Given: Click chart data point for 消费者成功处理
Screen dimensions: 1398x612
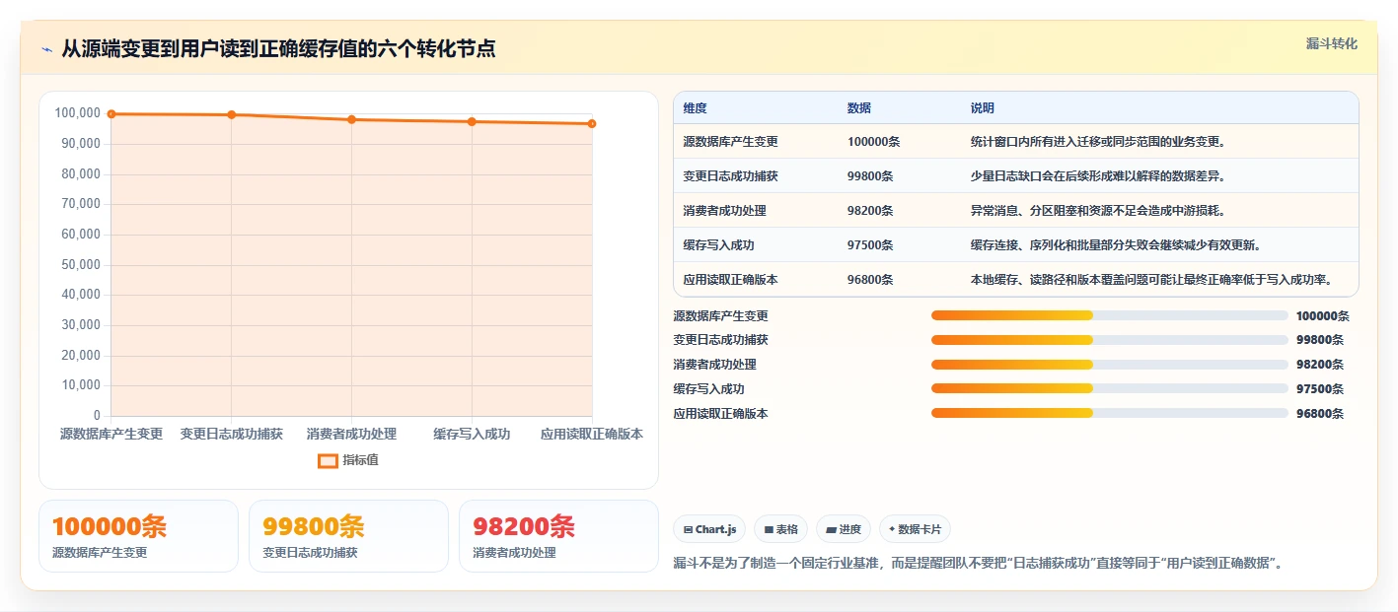Looking at the screenshot, I should [351, 119].
